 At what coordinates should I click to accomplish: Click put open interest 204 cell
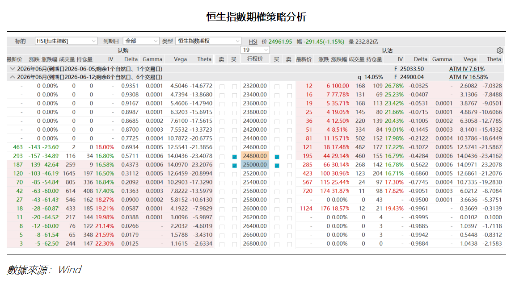click(x=377, y=174)
